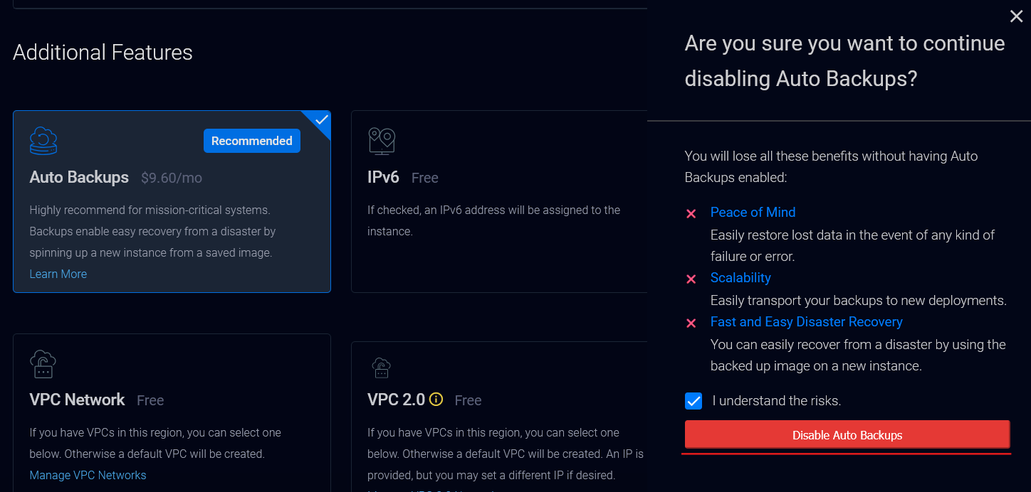
Task: Click the red X beside Peace of Mind
Action: click(691, 213)
